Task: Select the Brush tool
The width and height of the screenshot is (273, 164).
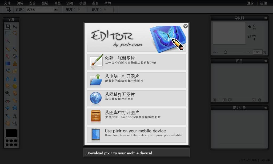Action: 15,49
